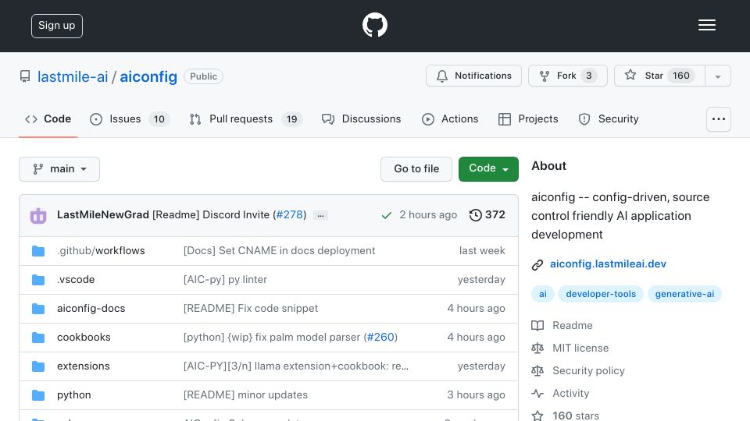Open '[README] Fix code snippet' commit message
The width and height of the screenshot is (750, 421).
pyautogui.click(x=251, y=309)
